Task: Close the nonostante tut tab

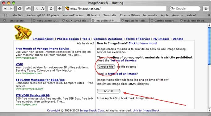Action: [34, 20]
